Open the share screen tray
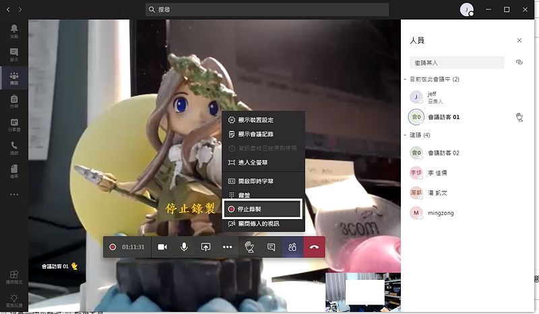539x314 pixels. (x=205, y=247)
